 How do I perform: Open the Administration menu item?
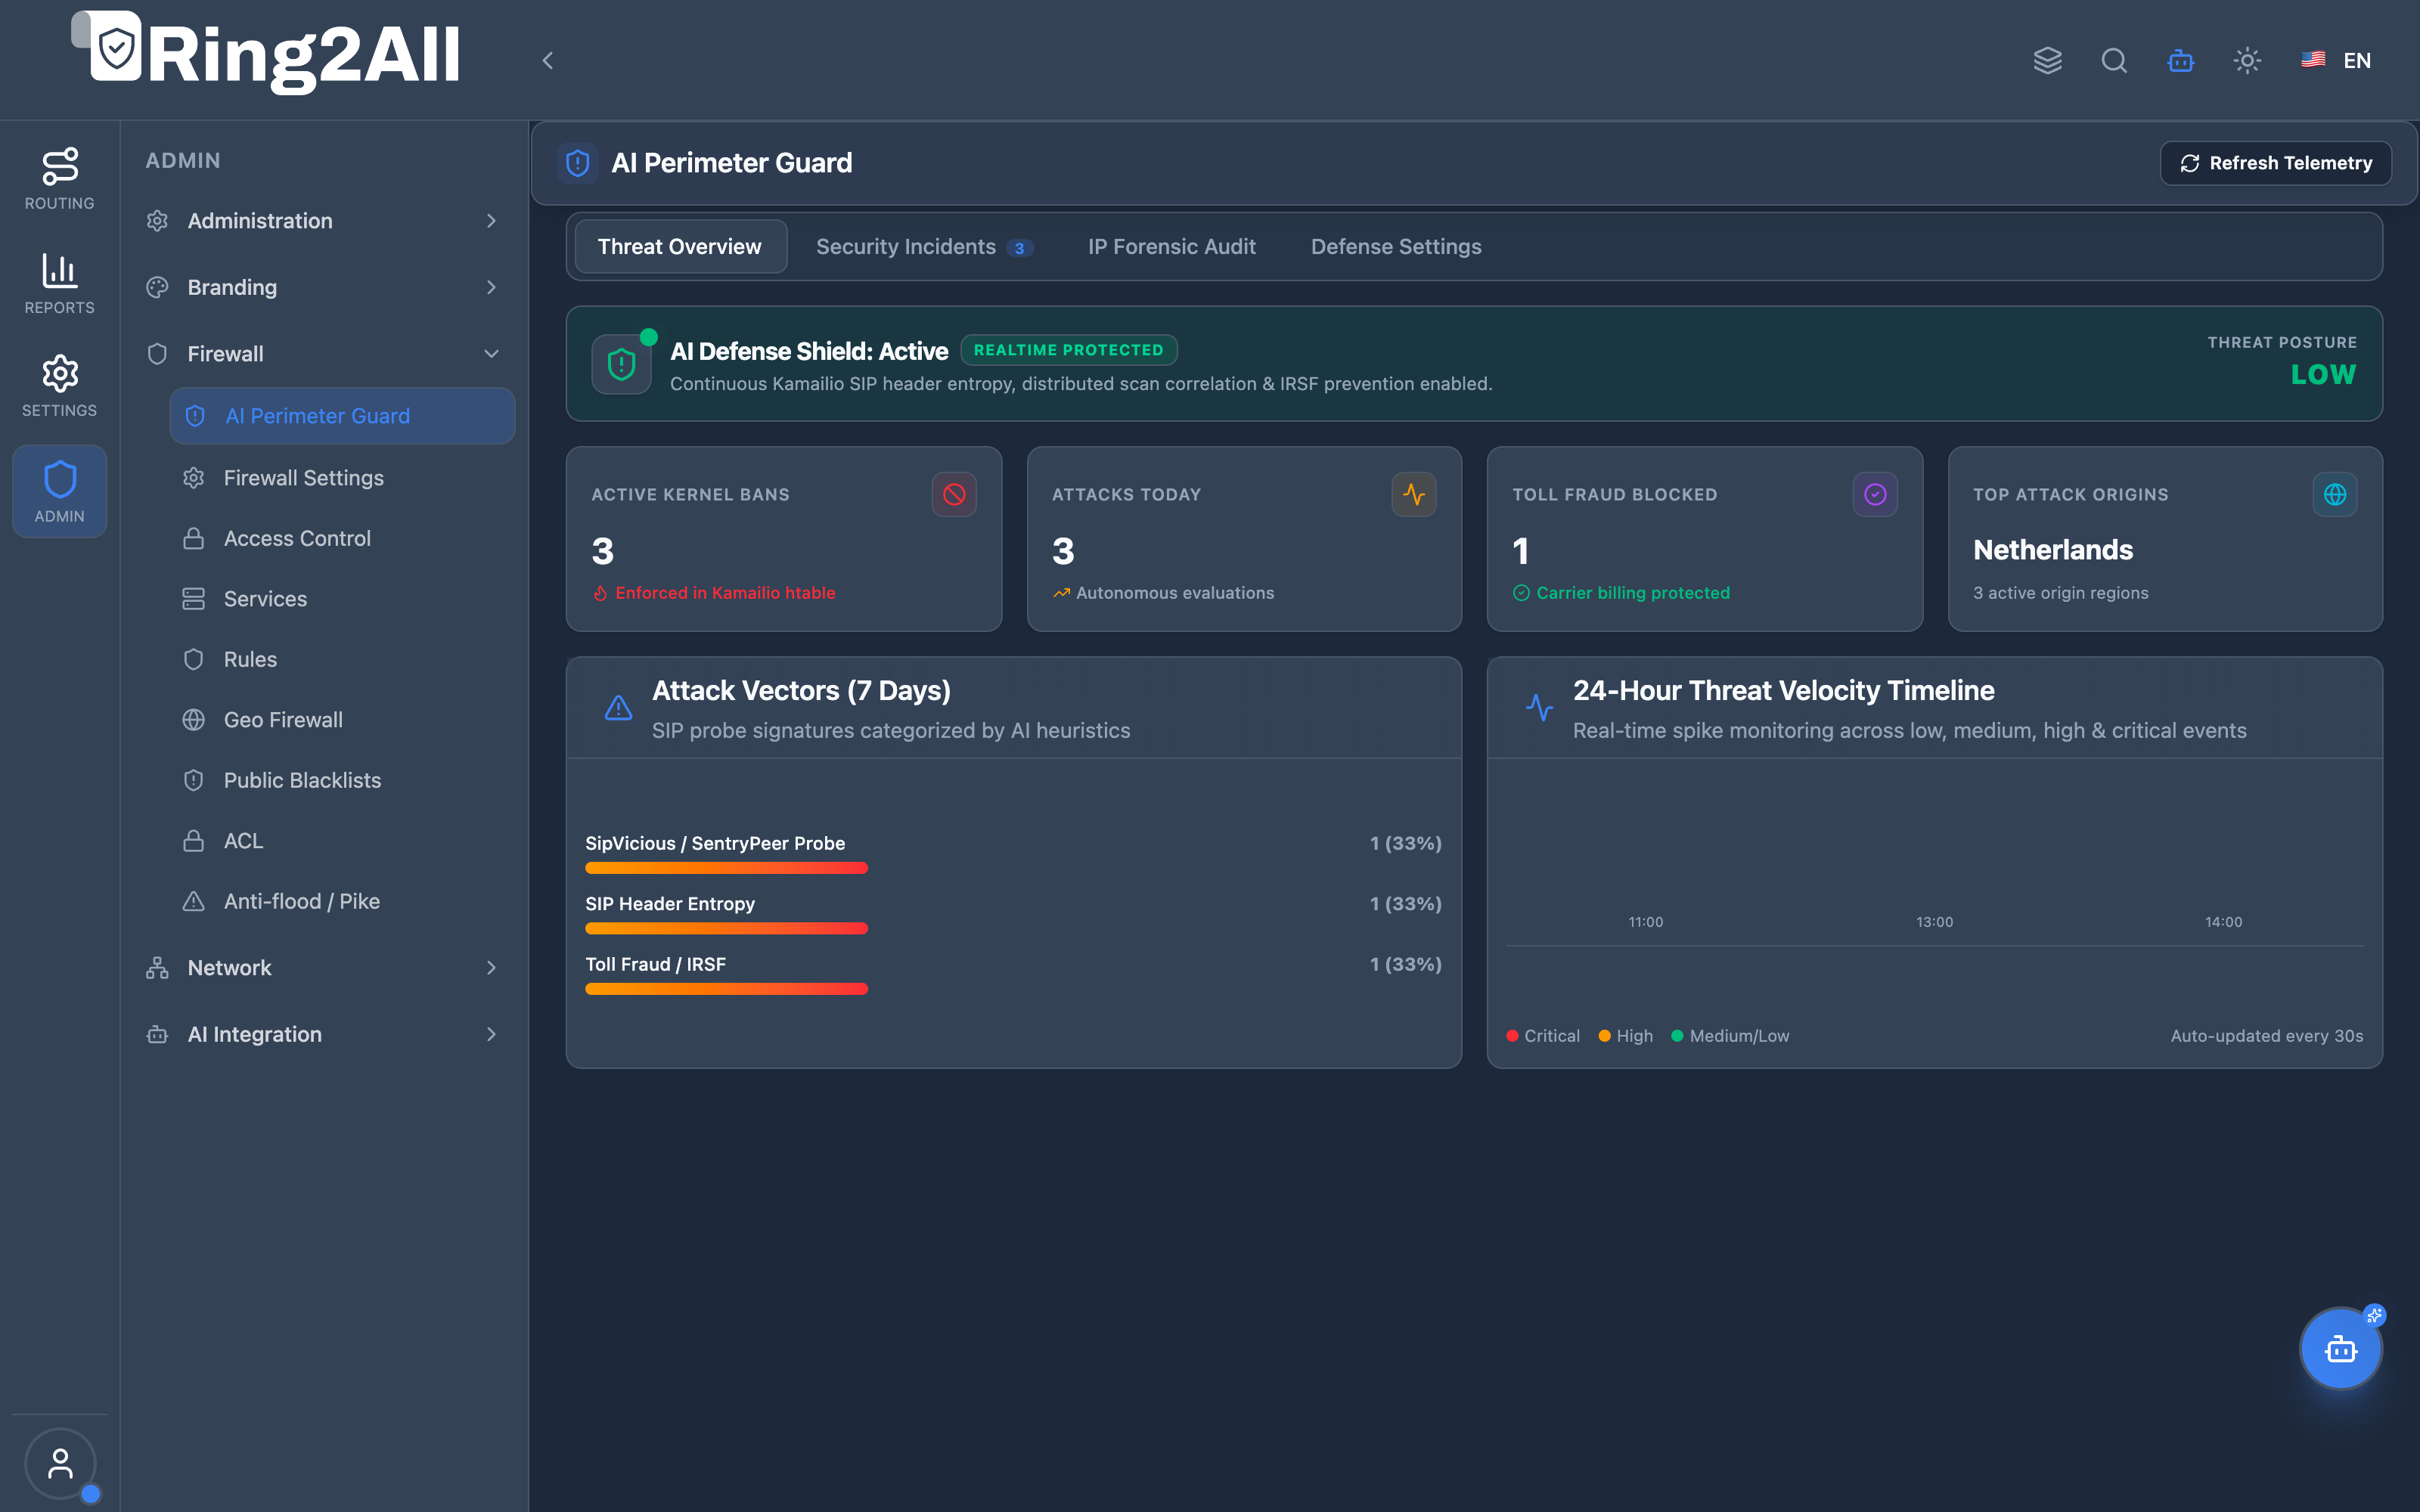click(x=324, y=221)
